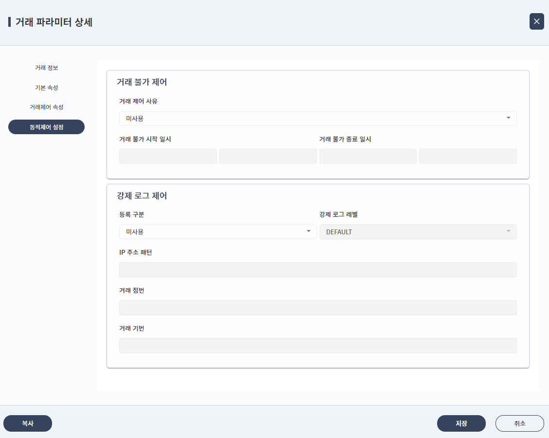The image size is (549, 438).
Task: Switch to the 기본 속성 section
Action: point(46,88)
